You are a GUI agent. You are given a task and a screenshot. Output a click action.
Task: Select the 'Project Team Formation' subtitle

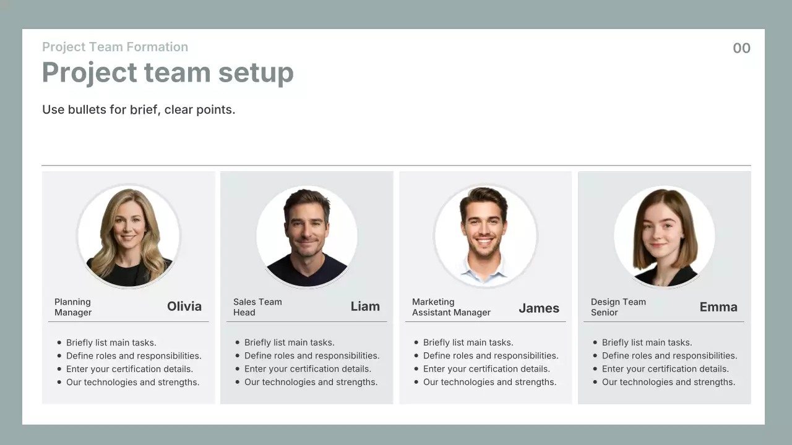point(115,47)
